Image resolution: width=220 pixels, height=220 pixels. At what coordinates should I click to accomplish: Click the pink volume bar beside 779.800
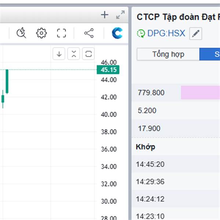[x=200, y=93]
